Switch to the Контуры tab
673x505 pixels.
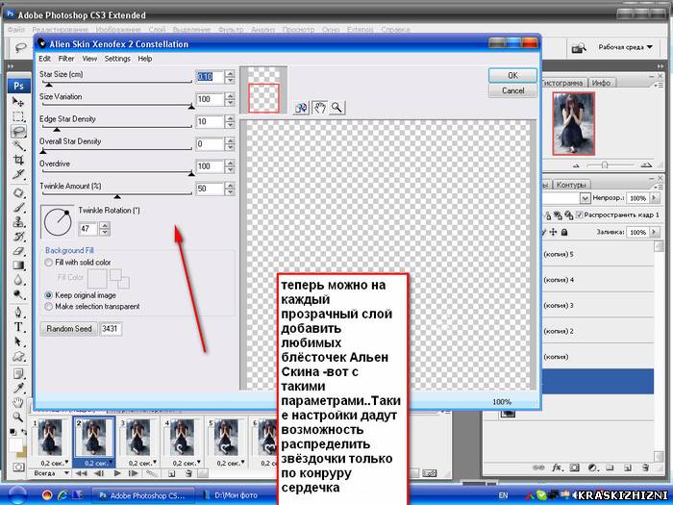click(x=570, y=185)
